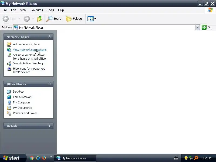Screen dimensions: 216x162
Task: Click the safely remove hardware tray icon
Action: point(191,158)
